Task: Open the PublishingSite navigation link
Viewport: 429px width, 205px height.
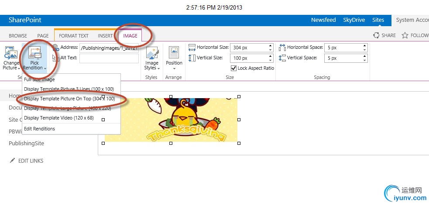Action: [26, 143]
